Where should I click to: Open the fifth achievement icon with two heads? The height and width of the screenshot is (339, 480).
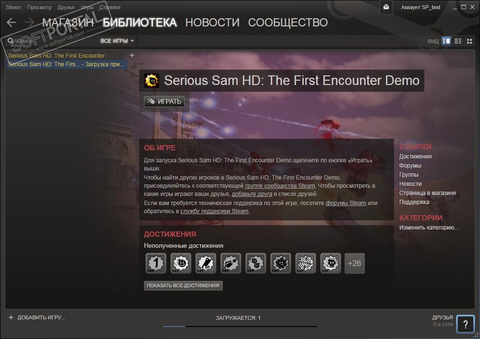coord(256,263)
